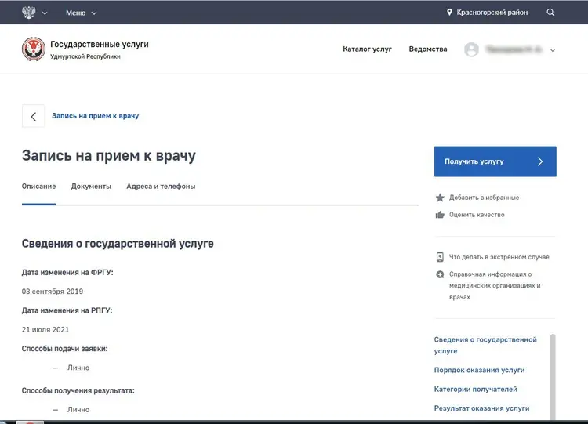Click Лично under Способы подачи заявки
The height and width of the screenshot is (424, 588).
point(78,368)
